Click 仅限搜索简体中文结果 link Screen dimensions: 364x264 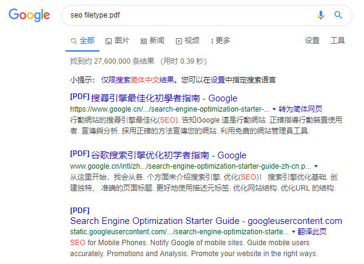click(x=138, y=80)
